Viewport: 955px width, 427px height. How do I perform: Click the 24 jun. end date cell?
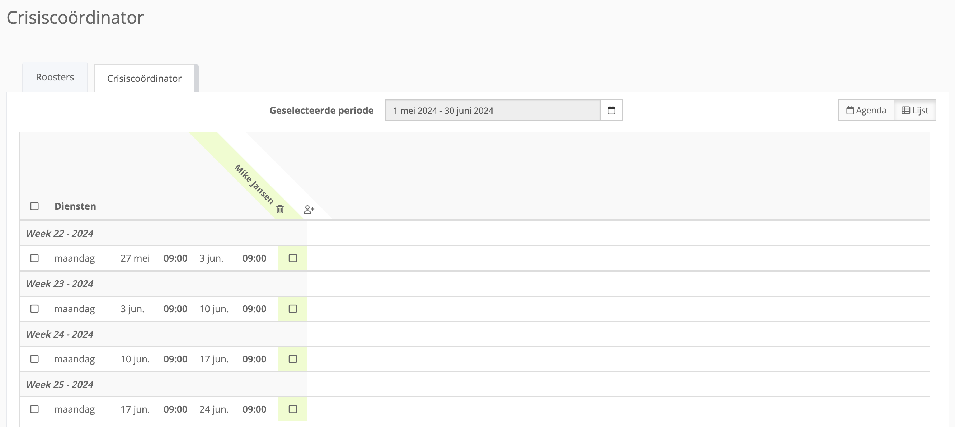(x=214, y=409)
